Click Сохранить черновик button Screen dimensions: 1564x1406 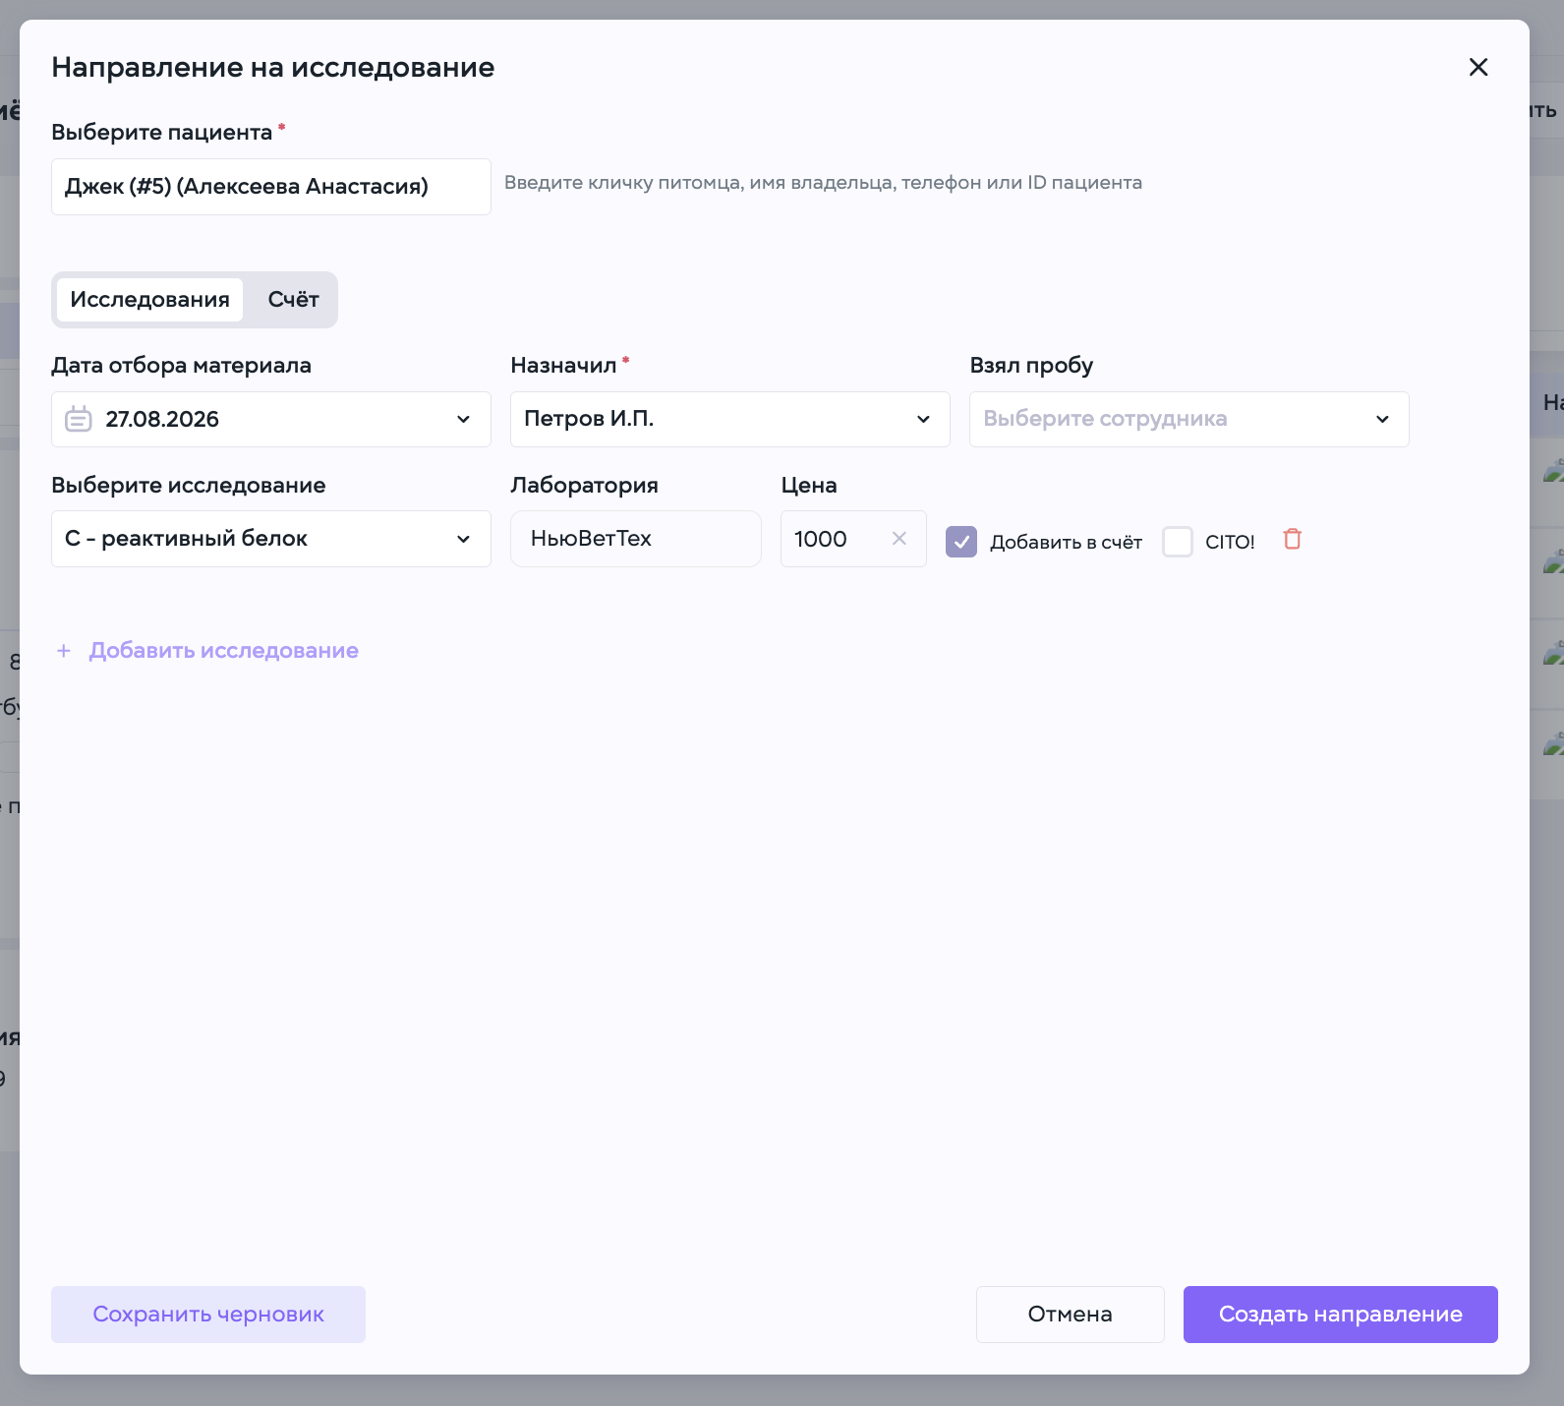[208, 1315]
